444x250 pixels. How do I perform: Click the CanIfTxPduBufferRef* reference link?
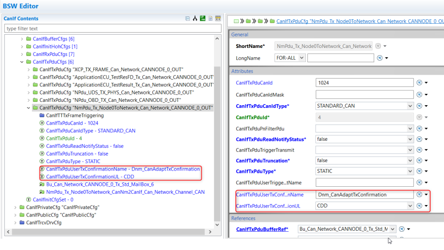pyautogui.click(x=262, y=229)
